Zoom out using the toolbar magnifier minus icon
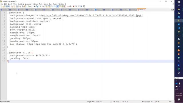 click(43, 6)
